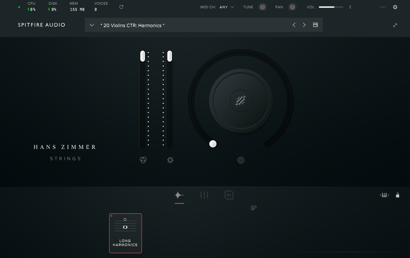Viewport: 410px width, 258px height.
Task: Click the expression icon below the left slider
Action: (143, 160)
